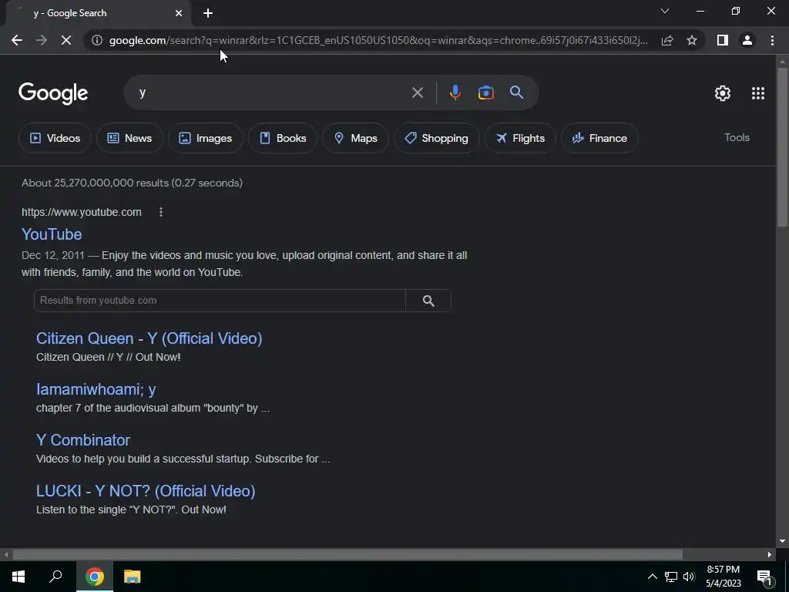Screen dimensions: 789x592
Task: Click the vertical page scrollbar thumb
Action: 782,147
